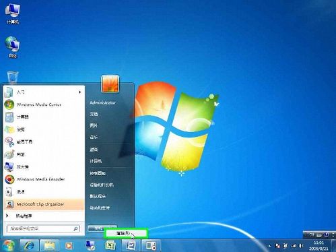Click the Start menu search box
The image size is (336, 252).
43,228
